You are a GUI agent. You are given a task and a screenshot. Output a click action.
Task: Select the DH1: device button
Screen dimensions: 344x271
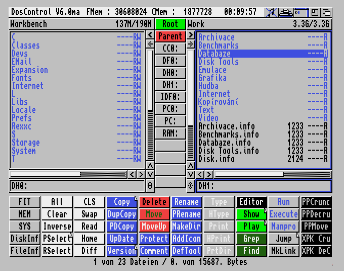[170, 85]
